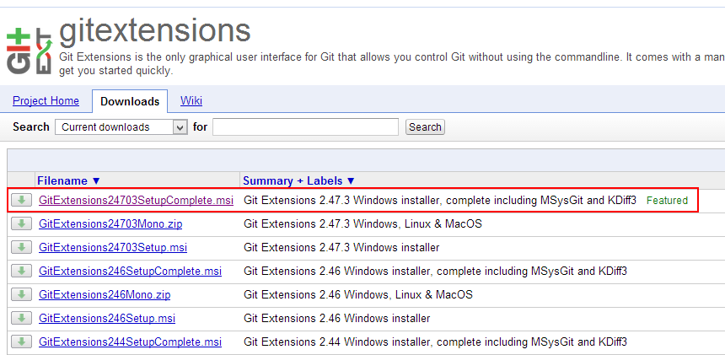The image size is (725, 355).
Task: Open the Current downloads dropdown
Action: point(121,127)
